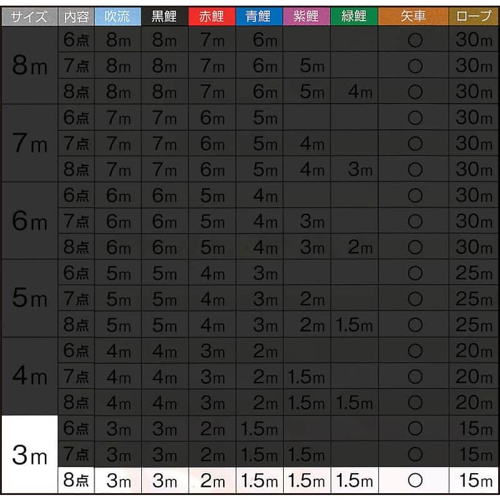
Task: Select the light-blue 吹流 header
Action: click(117, 17)
